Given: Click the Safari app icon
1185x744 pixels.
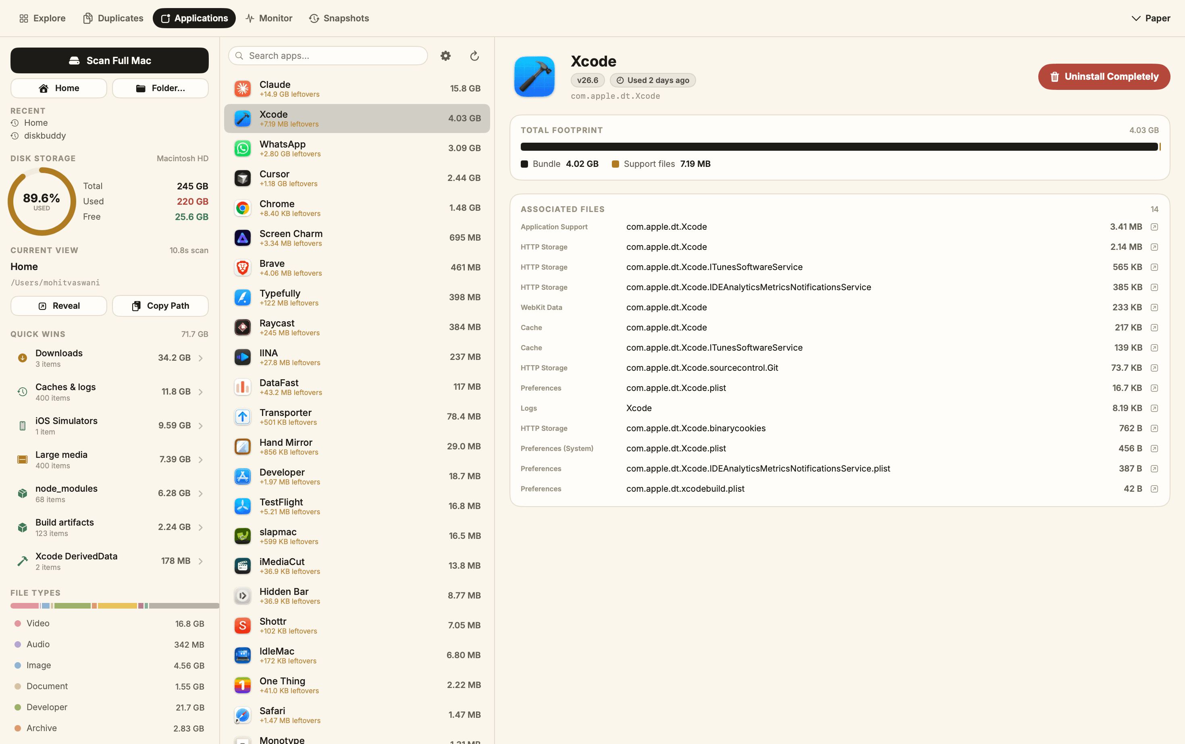Looking at the screenshot, I should 243,715.
